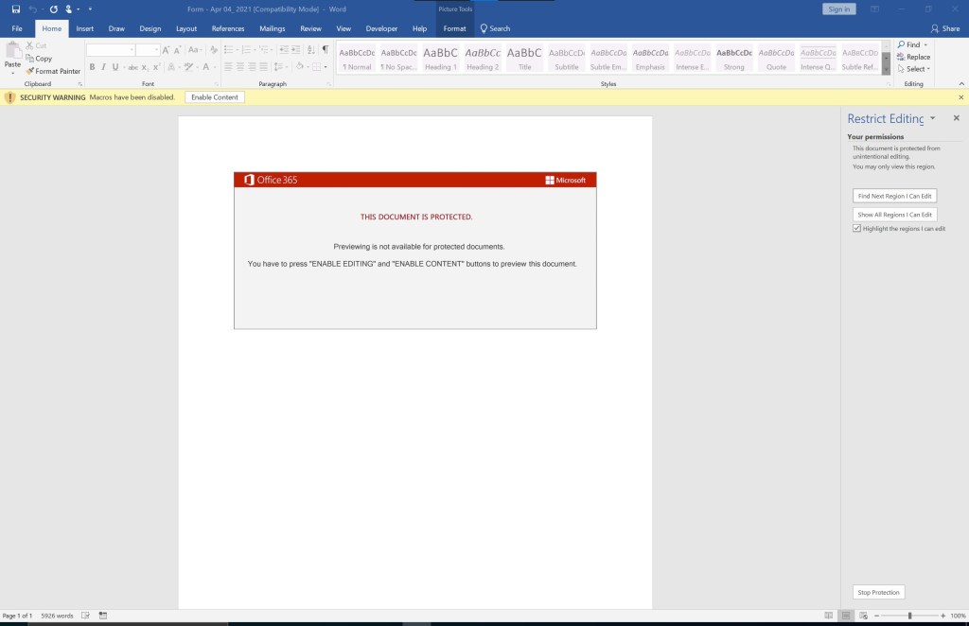The image size is (969, 626).
Task: Expand the Styles gallery more arrow
Action: (886, 70)
